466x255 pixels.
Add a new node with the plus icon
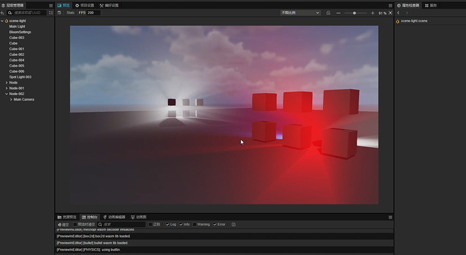coord(2,13)
